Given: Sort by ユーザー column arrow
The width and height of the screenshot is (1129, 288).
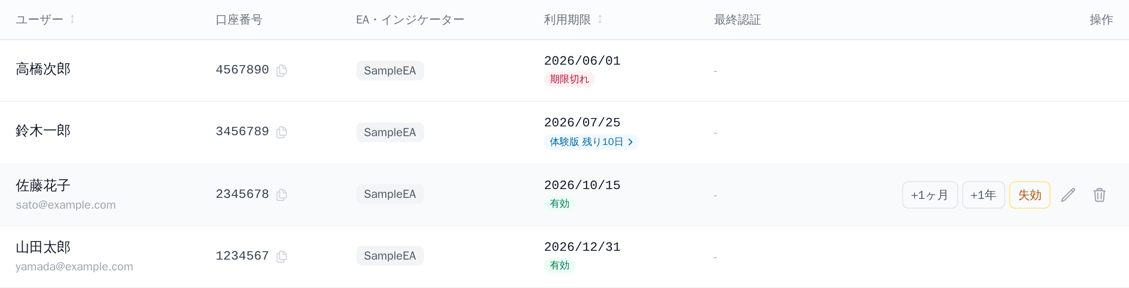Looking at the screenshot, I should [72, 19].
